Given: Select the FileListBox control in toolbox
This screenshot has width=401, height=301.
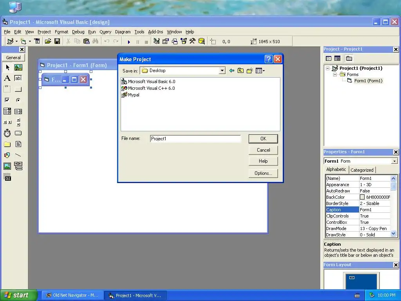Looking at the screenshot, I should 18,144.
